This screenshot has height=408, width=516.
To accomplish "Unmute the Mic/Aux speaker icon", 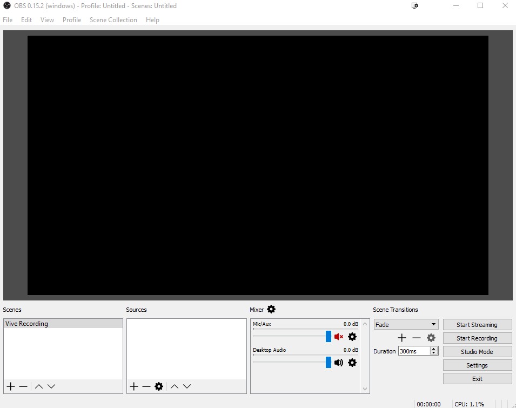I will [339, 337].
